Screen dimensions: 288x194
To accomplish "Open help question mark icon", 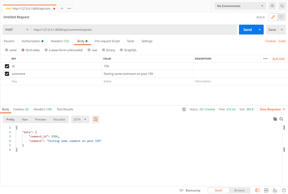I will click(283, 190).
